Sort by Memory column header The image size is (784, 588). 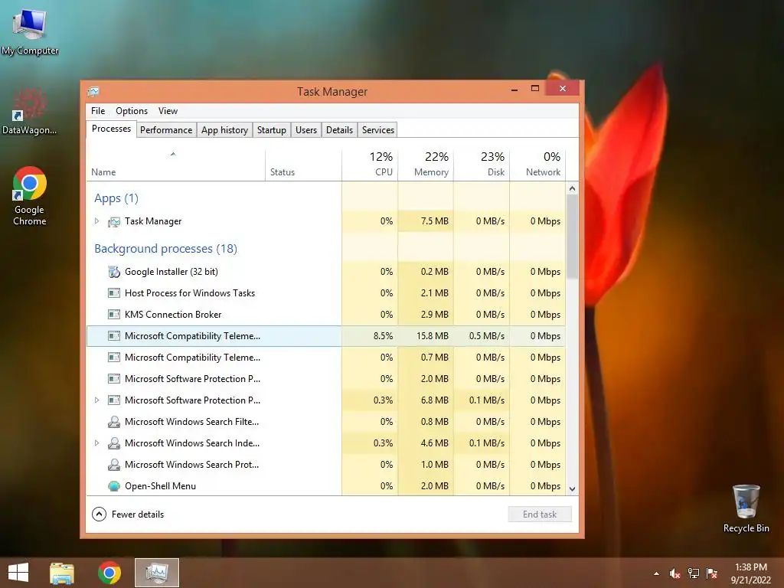[x=426, y=165]
